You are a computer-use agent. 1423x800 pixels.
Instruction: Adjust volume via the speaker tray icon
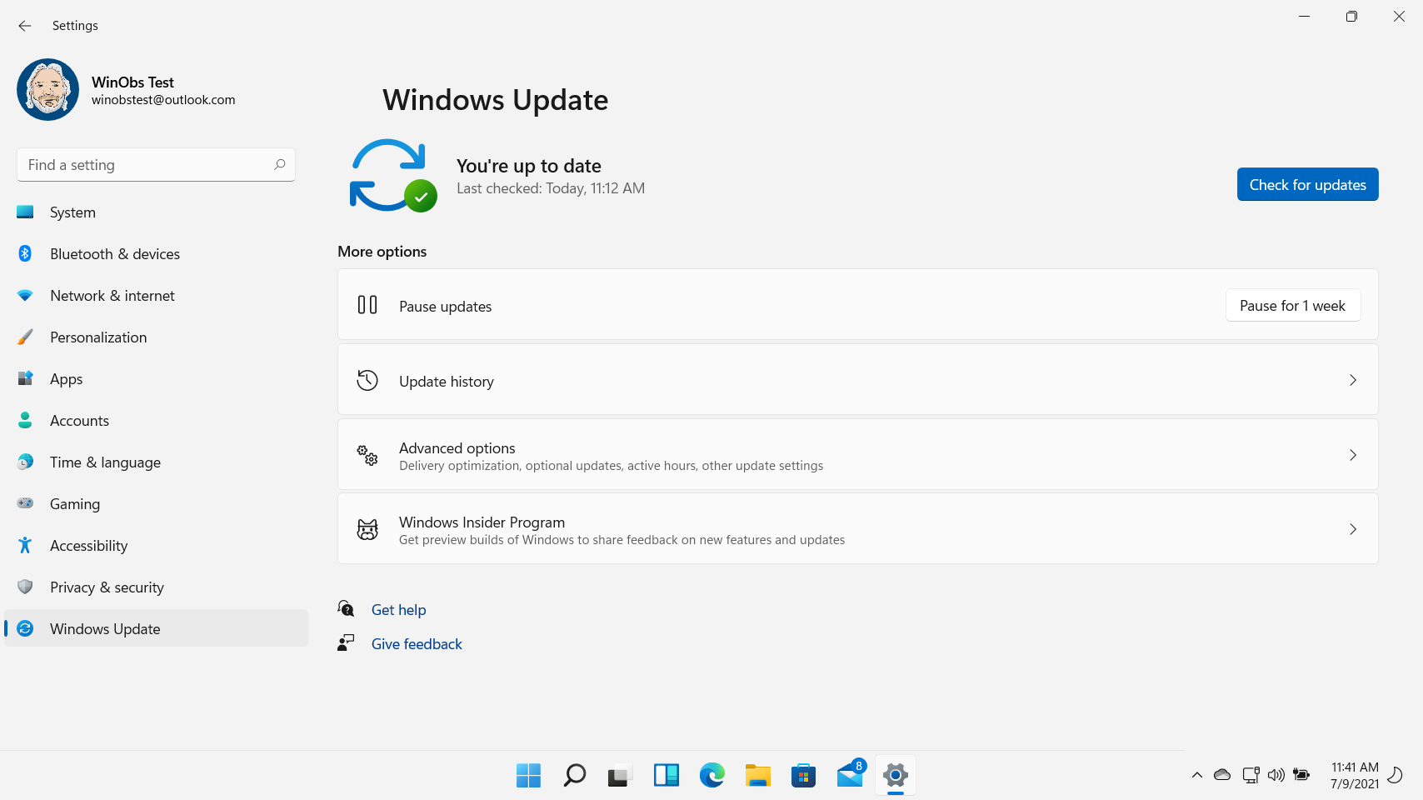point(1276,775)
